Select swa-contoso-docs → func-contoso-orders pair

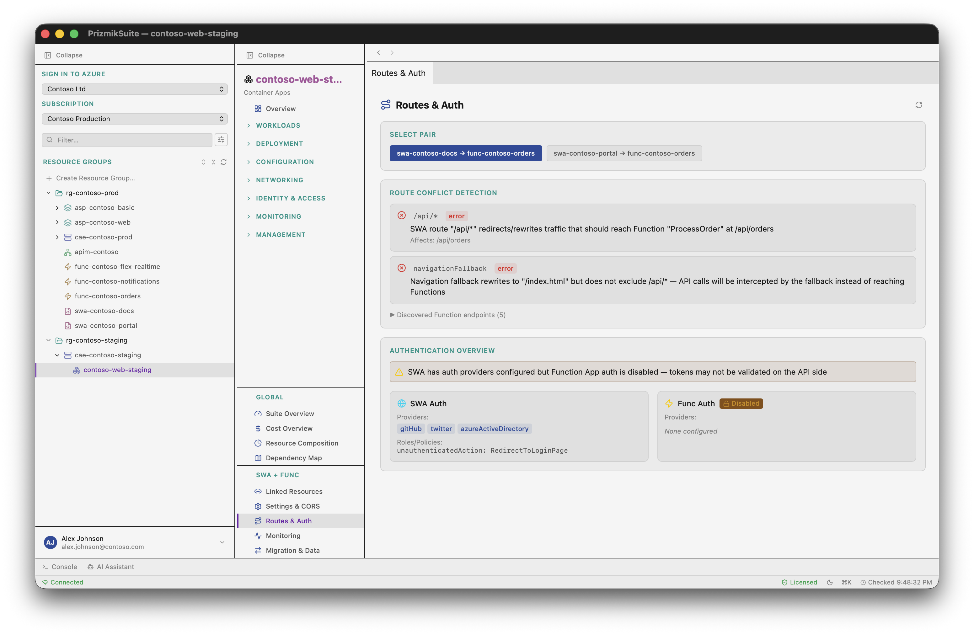click(466, 153)
